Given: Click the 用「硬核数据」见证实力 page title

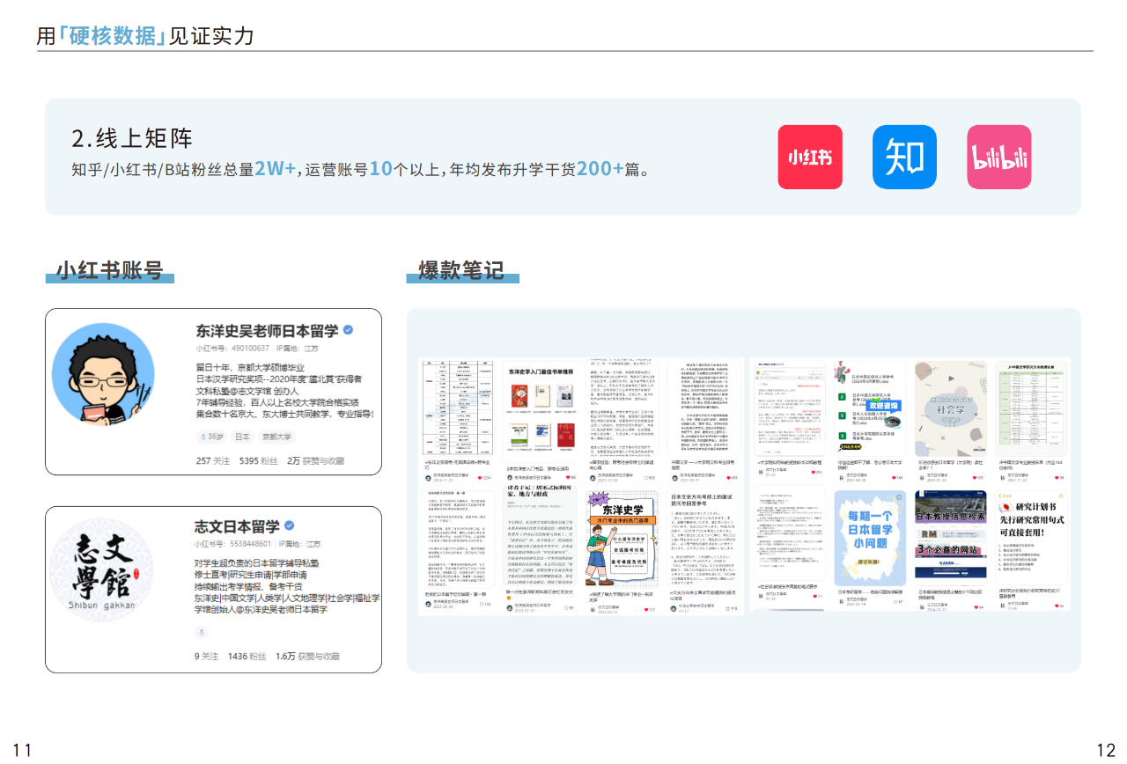Looking at the screenshot, I should pos(145,35).
